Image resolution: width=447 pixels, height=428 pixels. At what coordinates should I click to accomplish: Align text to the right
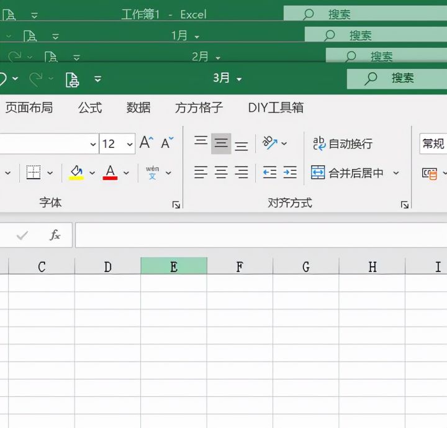242,172
